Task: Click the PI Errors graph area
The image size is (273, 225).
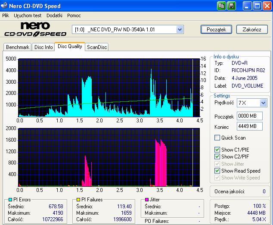Action: pos(109,88)
